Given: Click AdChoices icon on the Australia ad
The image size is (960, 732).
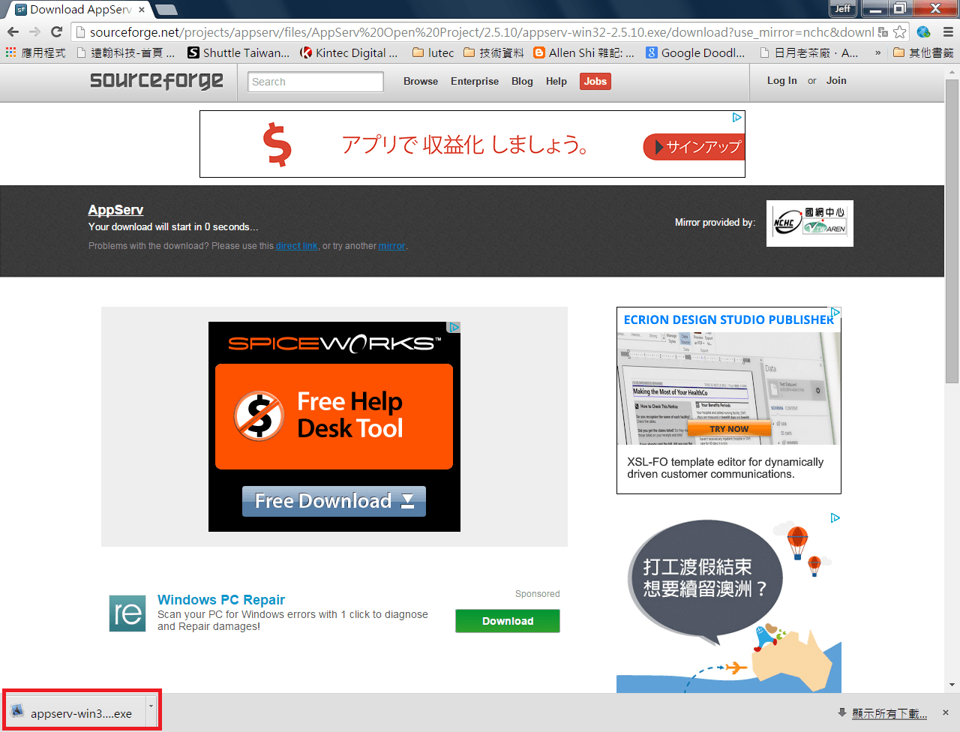Looking at the screenshot, I should pos(835,517).
